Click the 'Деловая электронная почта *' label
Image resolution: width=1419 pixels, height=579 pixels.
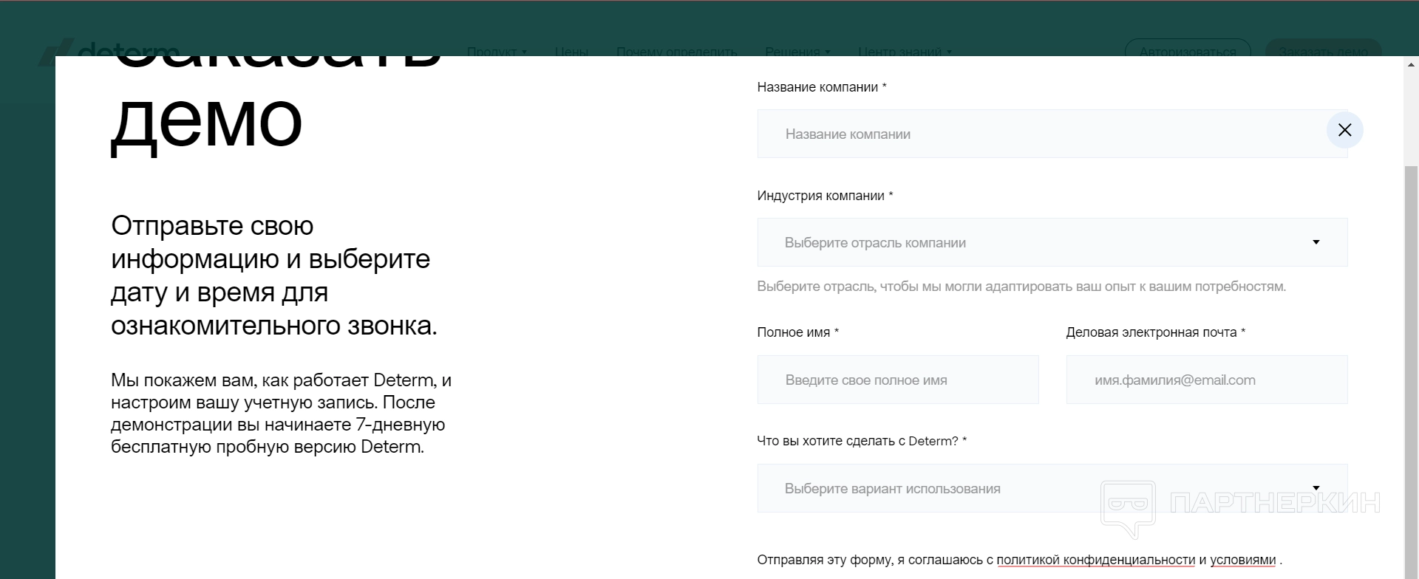click(1155, 332)
